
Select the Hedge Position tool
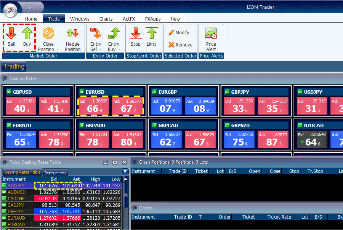point(73,39)
